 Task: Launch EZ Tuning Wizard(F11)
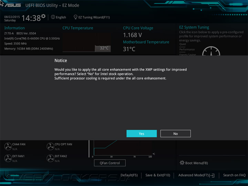(94, 17)
